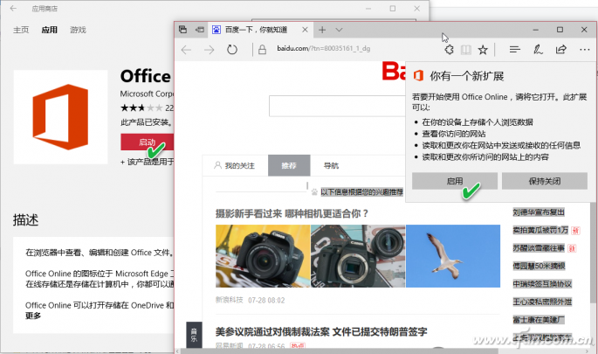Click the Baidu search input box
Viewport: 598px width, 354px height.
[x=337, y=106]
